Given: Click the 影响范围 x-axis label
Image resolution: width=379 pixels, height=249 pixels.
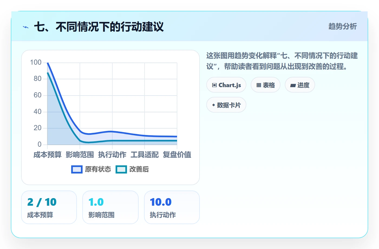Looking at the screenshot, I should pos(80,155).
